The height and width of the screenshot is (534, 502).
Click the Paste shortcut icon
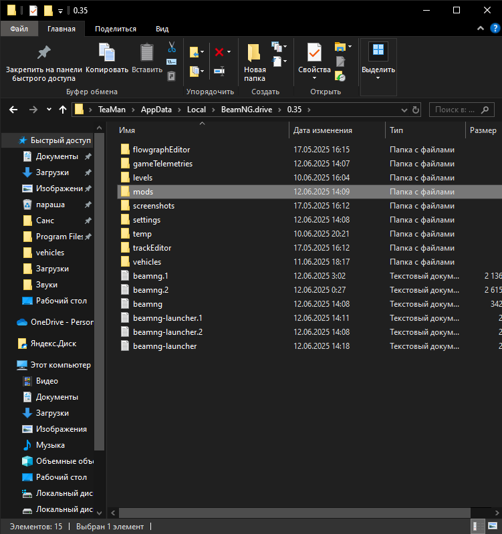(x=171, y=76)
